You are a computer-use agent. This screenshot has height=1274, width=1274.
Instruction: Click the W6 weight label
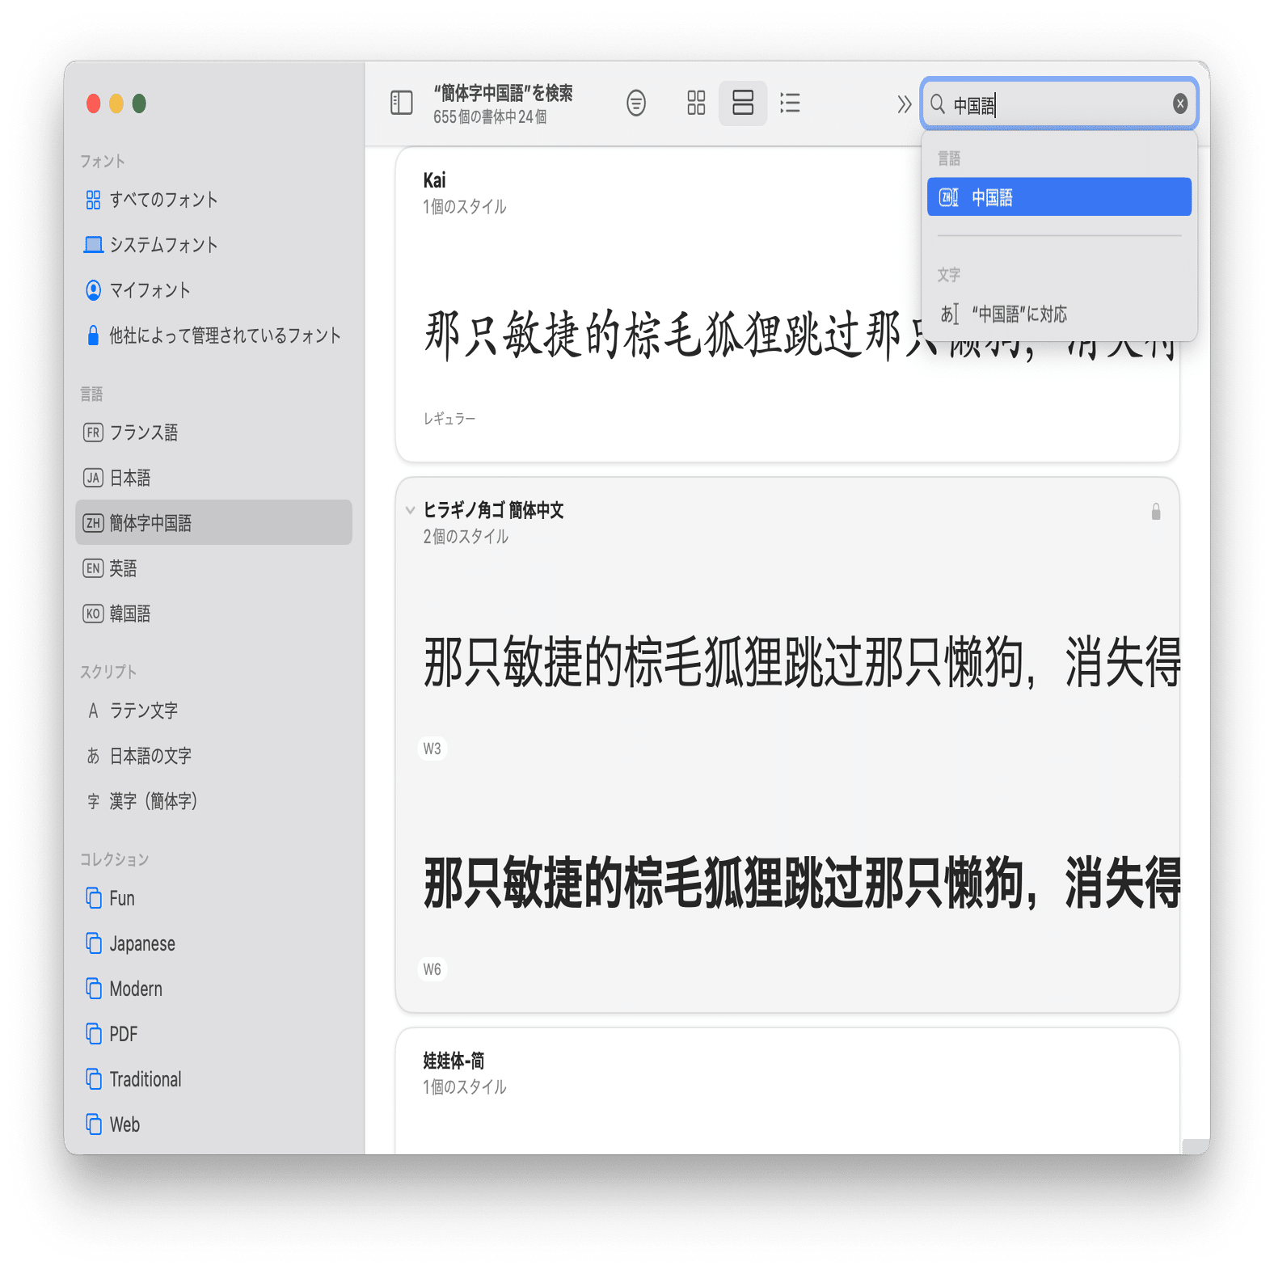(432, 969)
